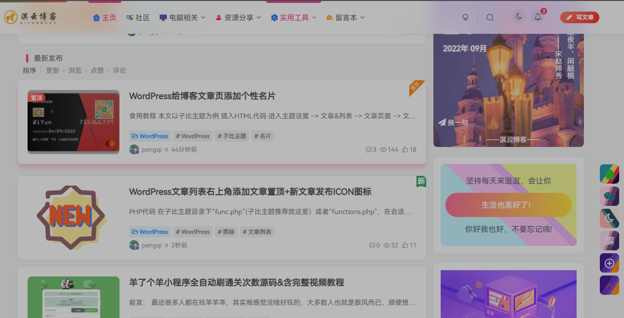Open the search magnifier icon
The image size is (624, 318).
pos(490,17)
